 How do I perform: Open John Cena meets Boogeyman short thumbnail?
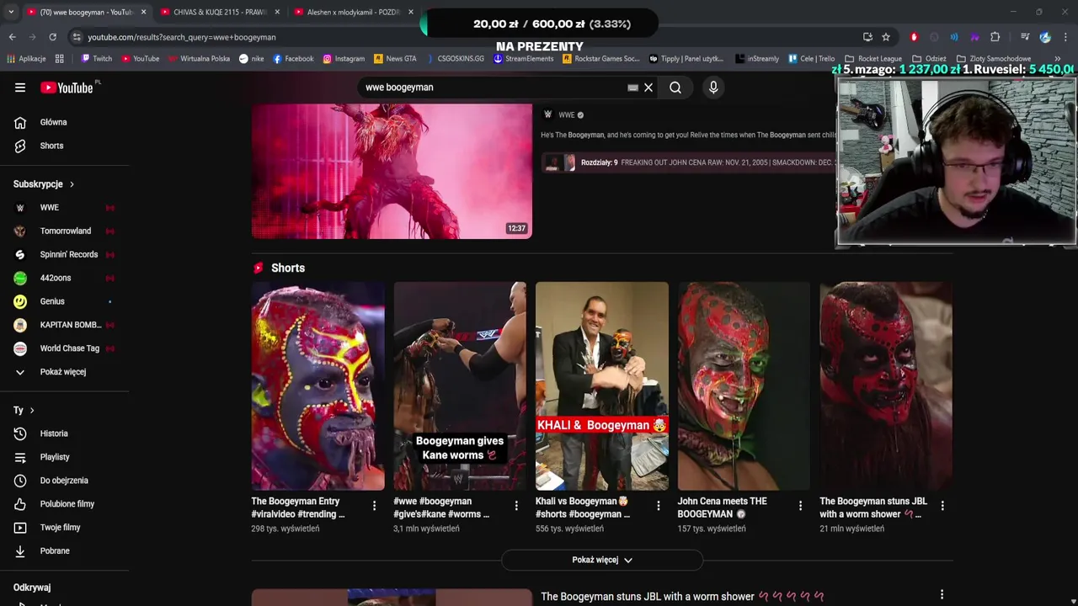tap(744, 386)
